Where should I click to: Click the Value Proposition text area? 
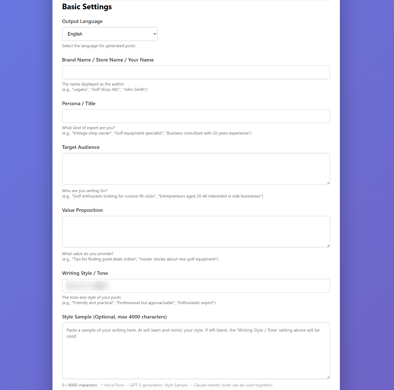coord(196,231)
